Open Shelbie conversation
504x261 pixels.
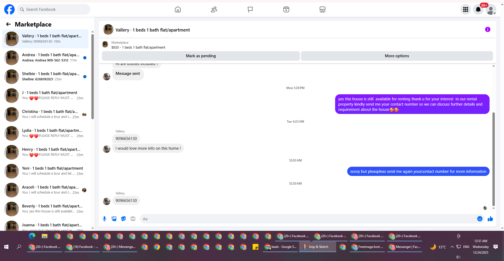click(x=45, y=77)
